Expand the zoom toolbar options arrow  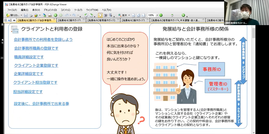187,16
